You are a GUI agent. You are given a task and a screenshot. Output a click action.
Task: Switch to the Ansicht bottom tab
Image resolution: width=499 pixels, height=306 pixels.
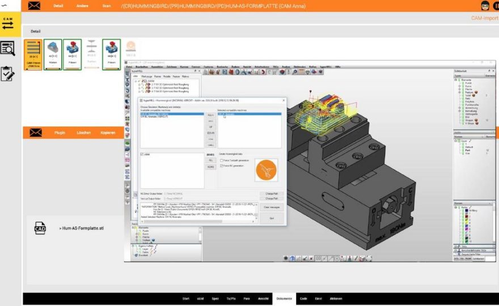tap(263, 299)
